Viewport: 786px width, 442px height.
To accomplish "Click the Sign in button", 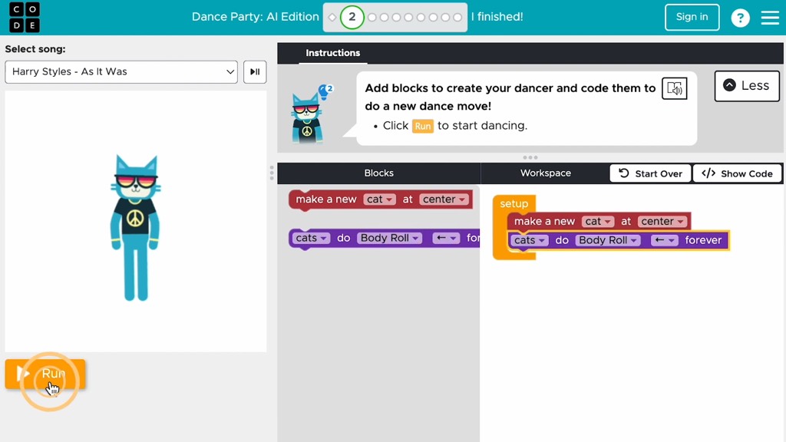I will pyautogui.click(x=692, y=17).
